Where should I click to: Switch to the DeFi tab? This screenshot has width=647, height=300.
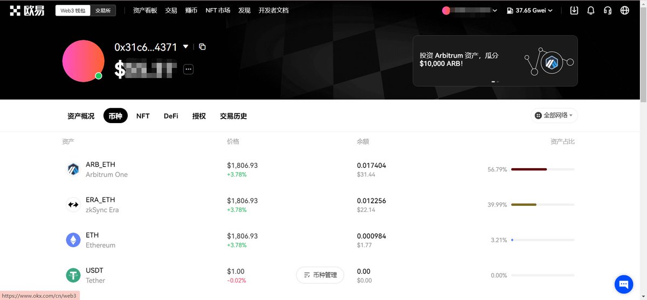click(171, 116)
